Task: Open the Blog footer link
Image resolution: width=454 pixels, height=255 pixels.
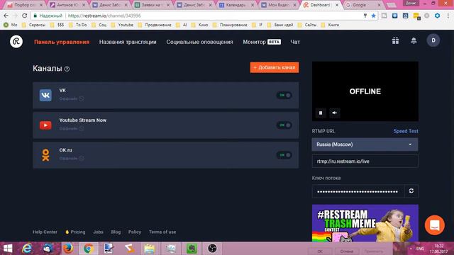Action: tap(116, 232)
